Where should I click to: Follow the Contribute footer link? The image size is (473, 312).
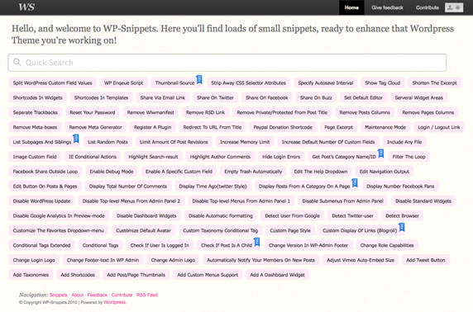tap(122, 295)
